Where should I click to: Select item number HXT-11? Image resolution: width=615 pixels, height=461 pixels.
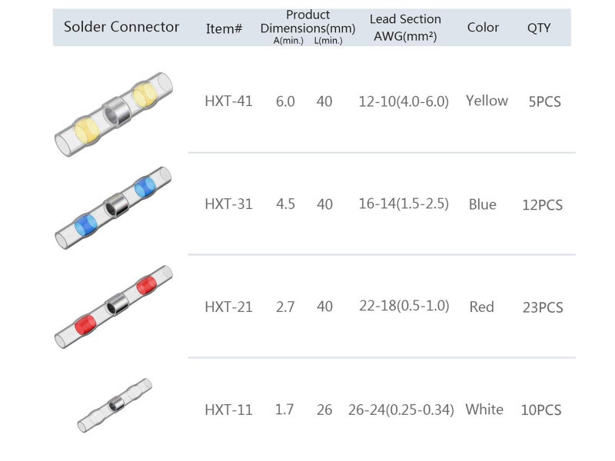228,410
